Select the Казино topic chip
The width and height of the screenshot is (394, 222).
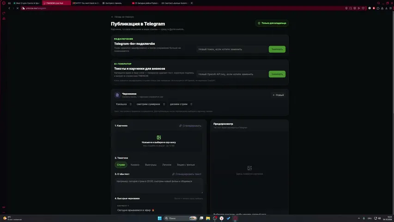click(135, 165)
